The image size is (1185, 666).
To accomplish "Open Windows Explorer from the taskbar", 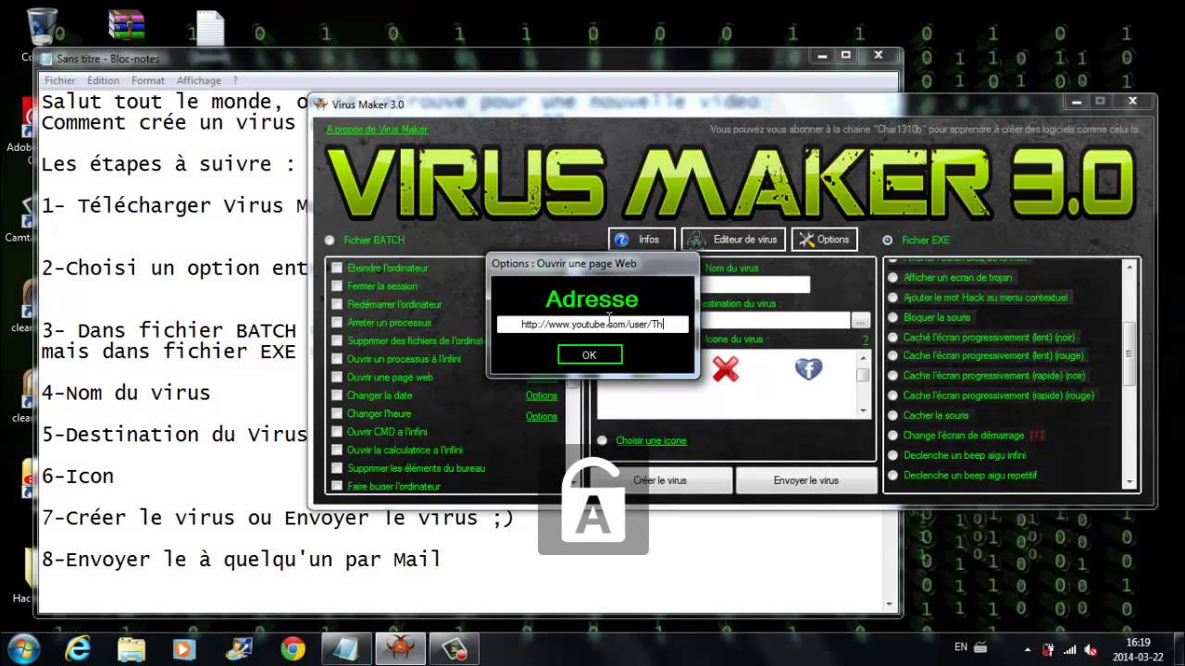I will [132, 647].
